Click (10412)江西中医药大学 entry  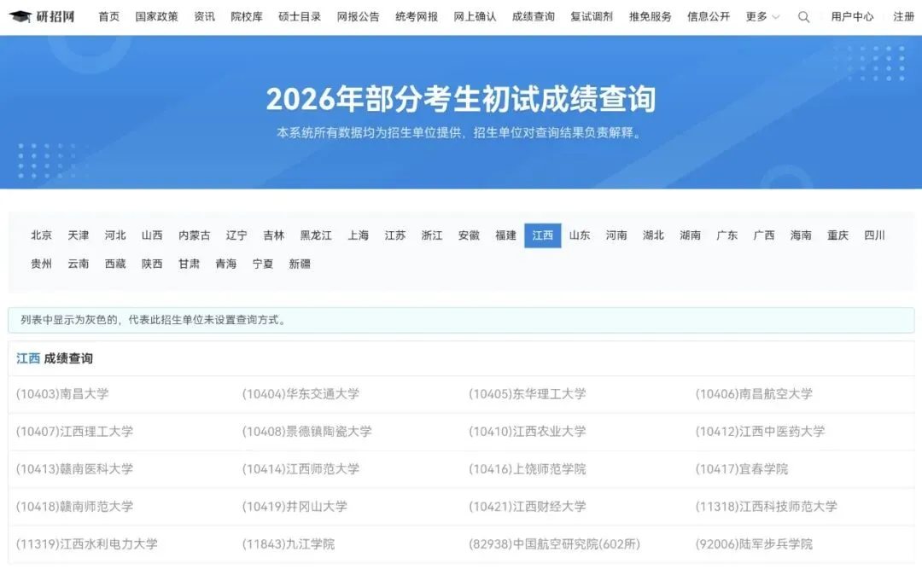pyautogui.click(x=761, y=432)
